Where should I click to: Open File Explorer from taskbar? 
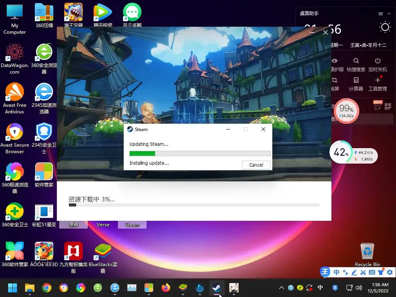point(29,288)
